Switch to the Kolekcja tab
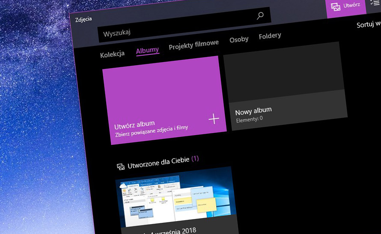 112,54
